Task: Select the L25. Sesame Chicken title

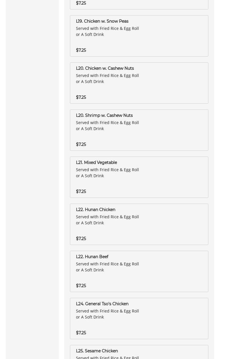Action: tap(97, 351)
